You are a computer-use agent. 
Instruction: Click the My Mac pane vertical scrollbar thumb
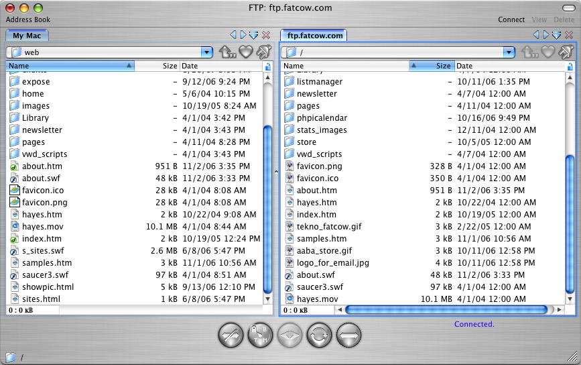[x=267, y=209]
